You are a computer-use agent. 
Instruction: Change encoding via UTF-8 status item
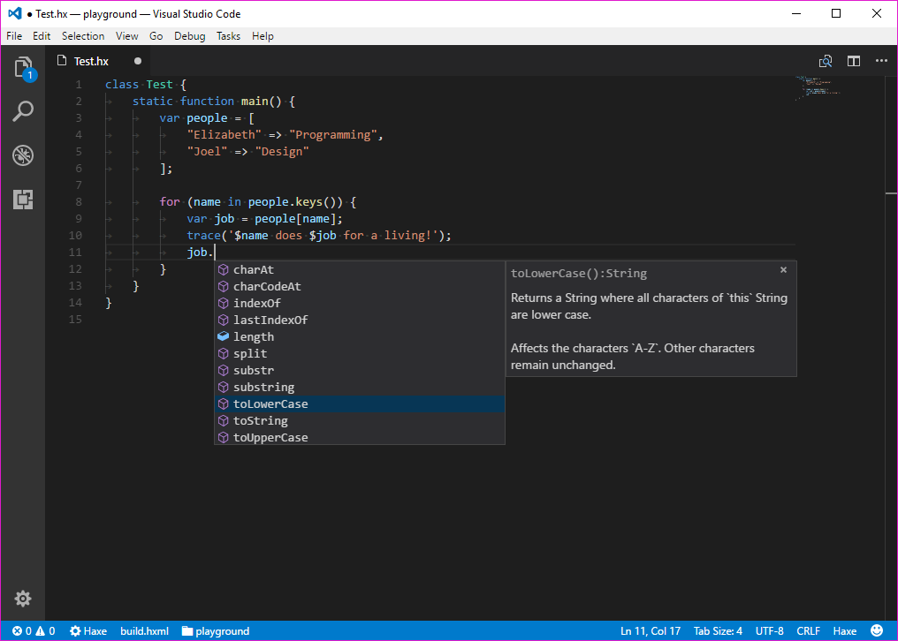(x=769, y=630)
